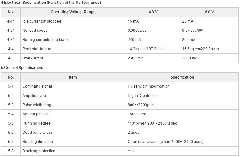Viewport: 240px width, 157px height.
Task: Select the 4.8 V column header
Action: point(153,12)
